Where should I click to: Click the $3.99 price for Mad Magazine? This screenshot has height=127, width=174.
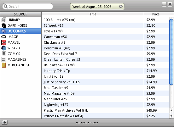151,93
